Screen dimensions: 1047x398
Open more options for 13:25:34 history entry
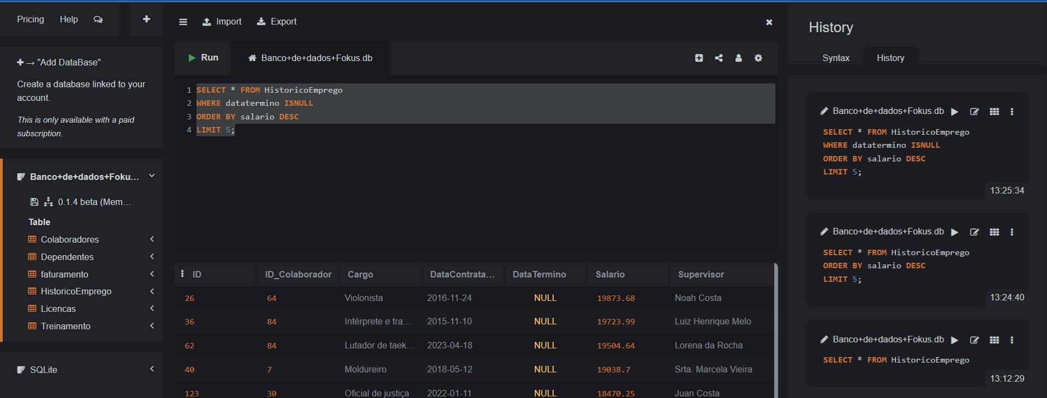pyautogui.click(x=1012, y=111)
